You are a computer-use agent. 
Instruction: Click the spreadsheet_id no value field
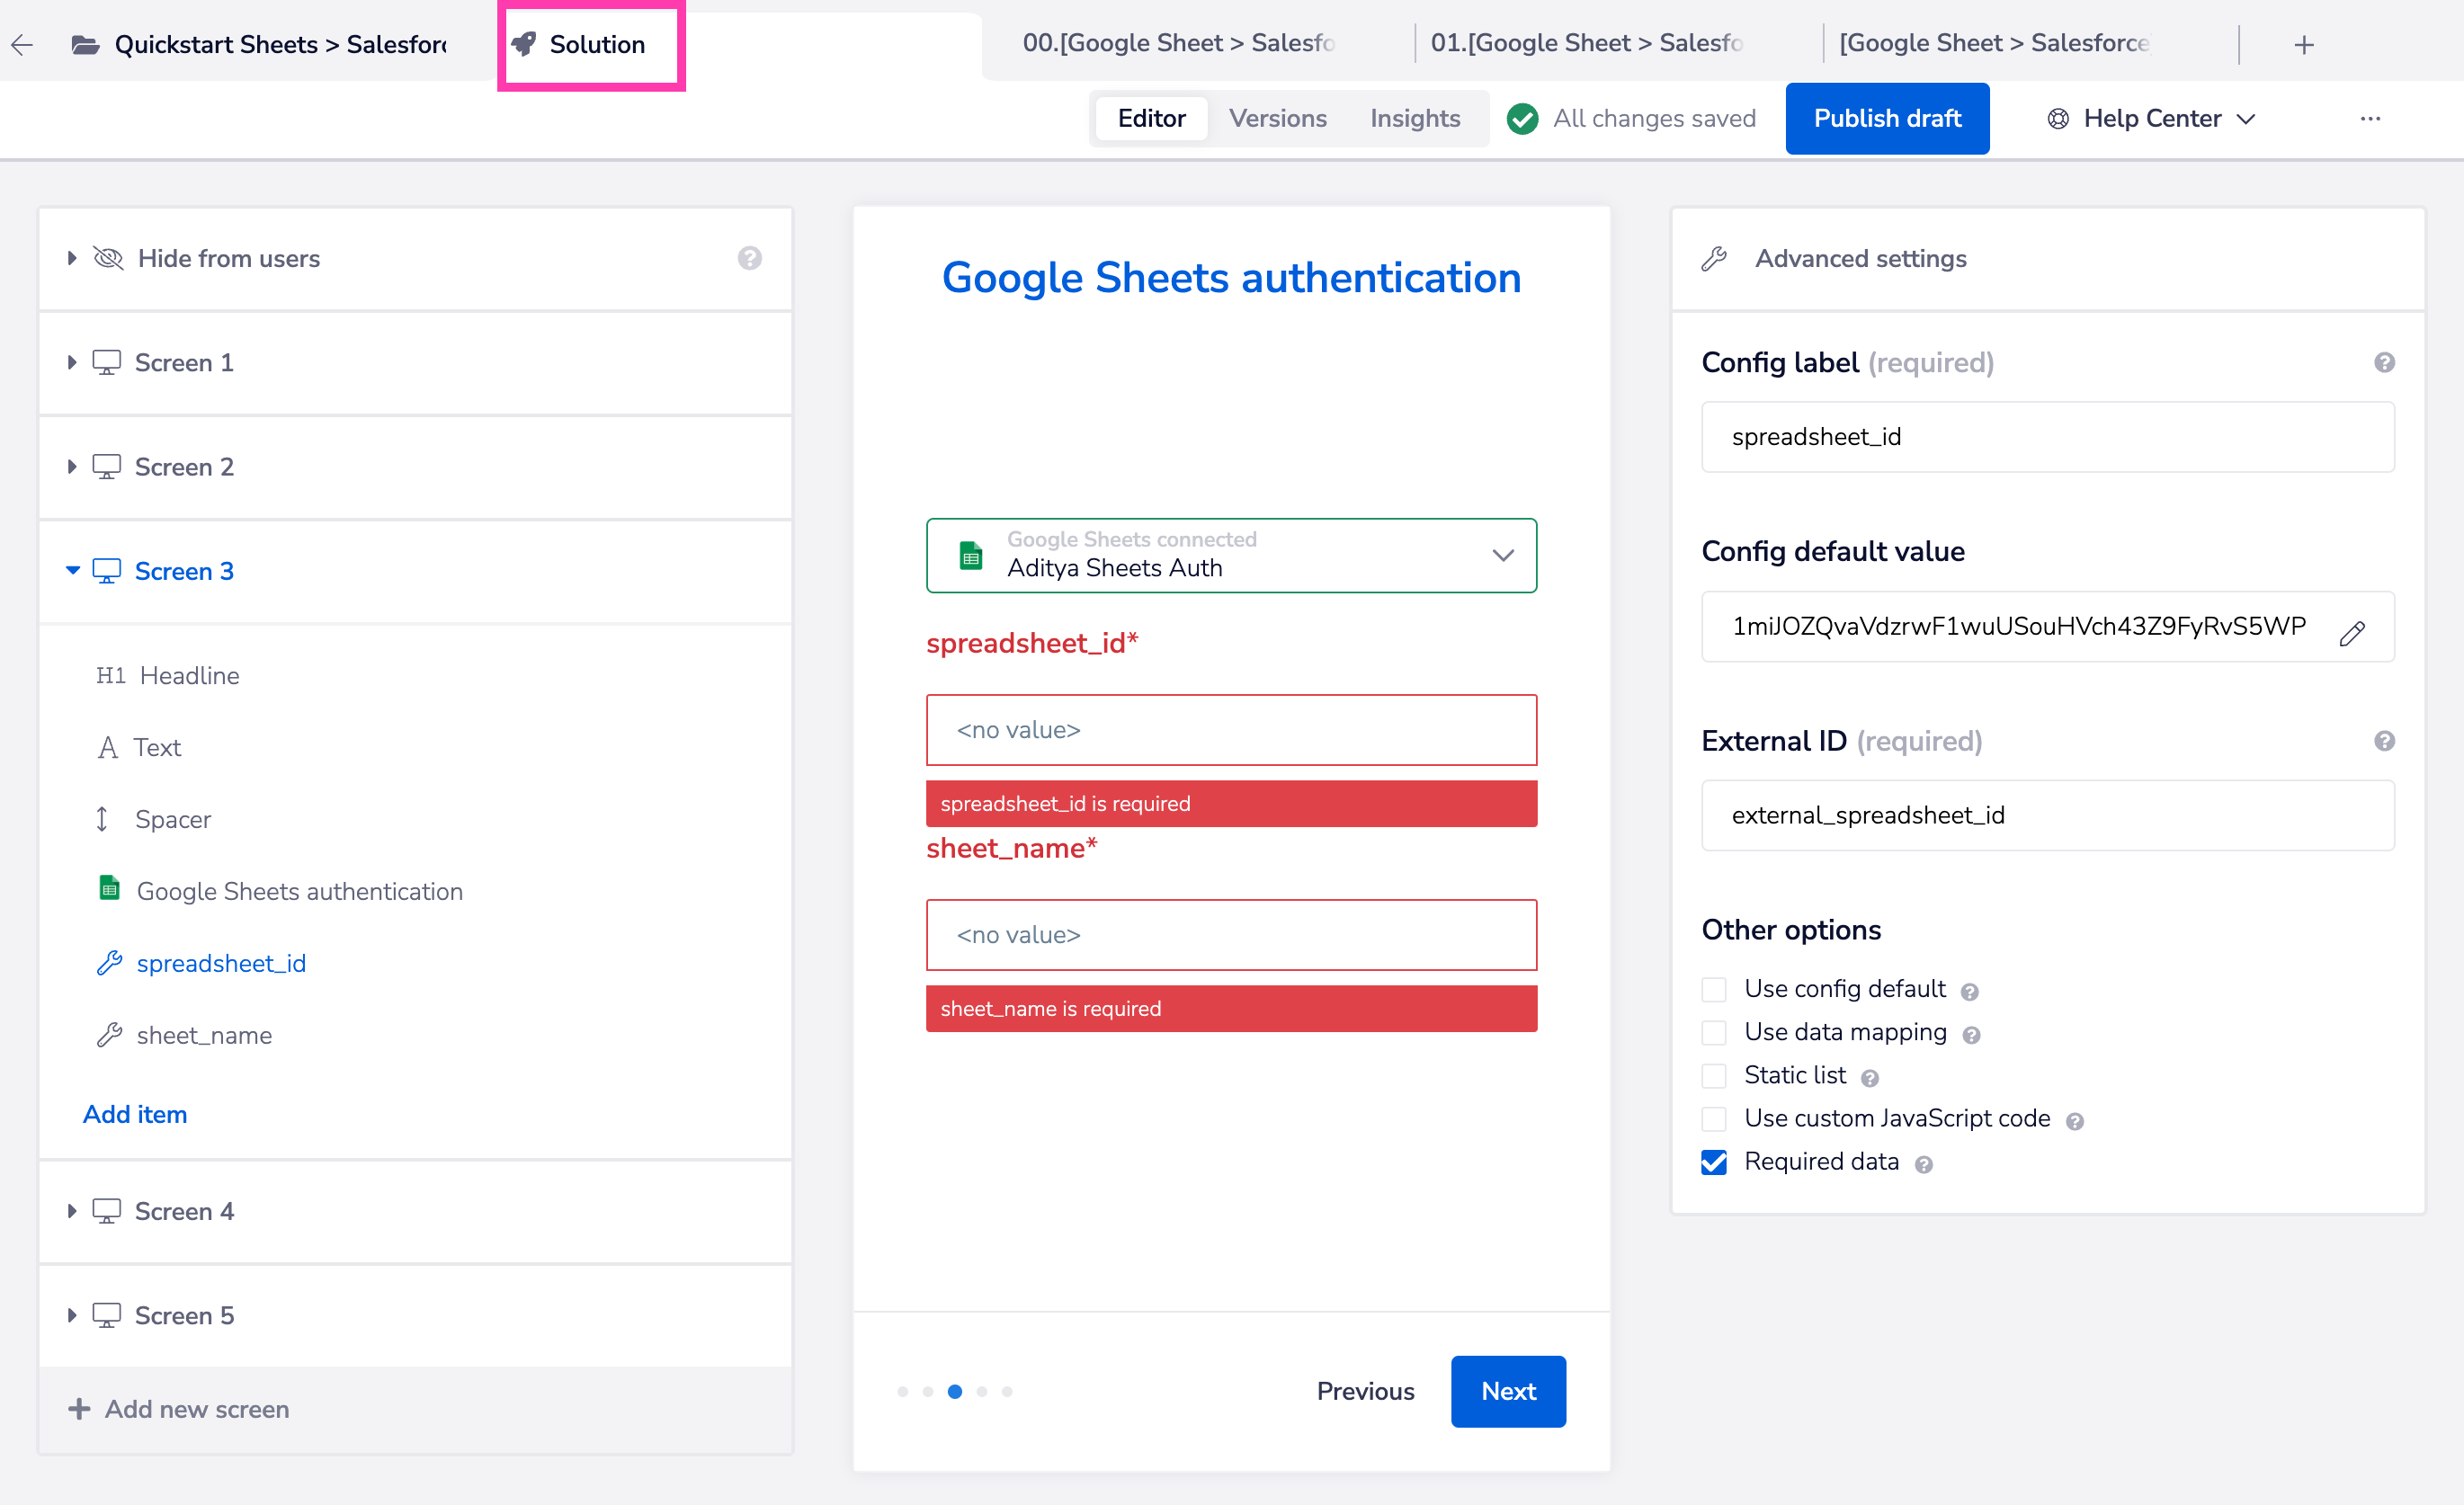point(1231,730)
